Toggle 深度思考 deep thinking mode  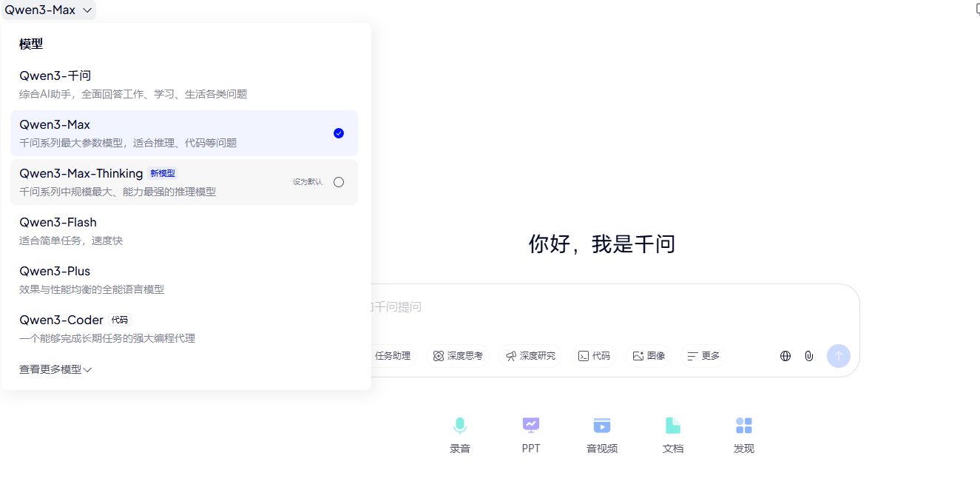pyautogui.click(x=457, y=355)
